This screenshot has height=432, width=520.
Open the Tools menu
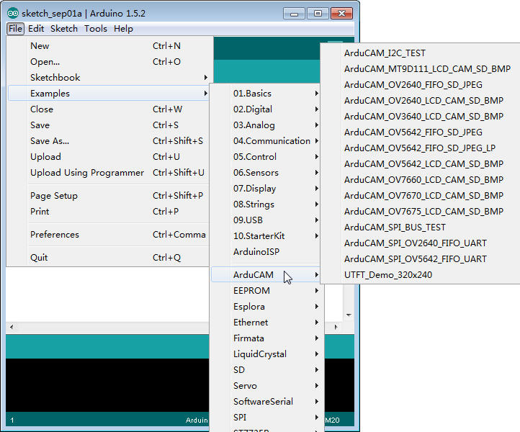click(96, 29)
